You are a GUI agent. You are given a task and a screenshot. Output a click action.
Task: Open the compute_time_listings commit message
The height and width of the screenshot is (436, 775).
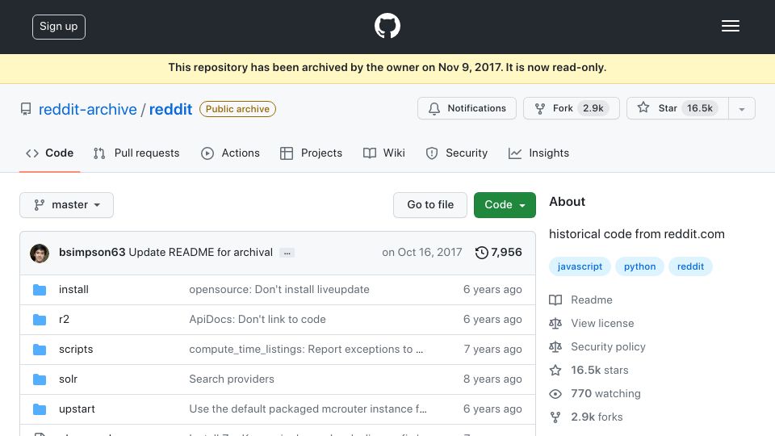point(306,350)
